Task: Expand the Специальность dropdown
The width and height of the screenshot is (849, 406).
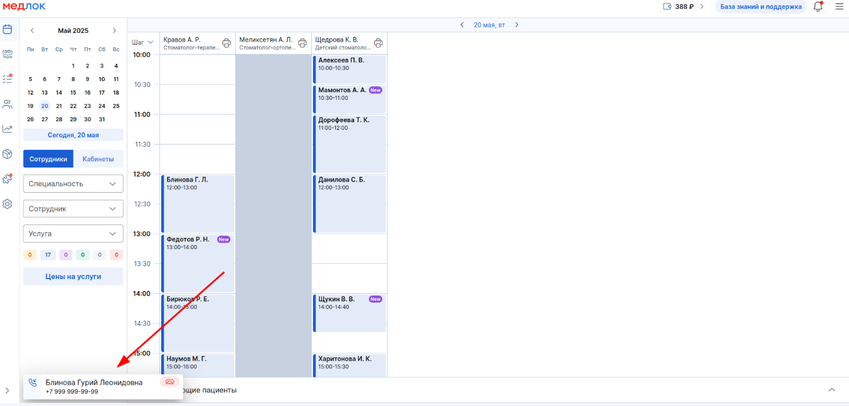Action: (x=74, y=183)
